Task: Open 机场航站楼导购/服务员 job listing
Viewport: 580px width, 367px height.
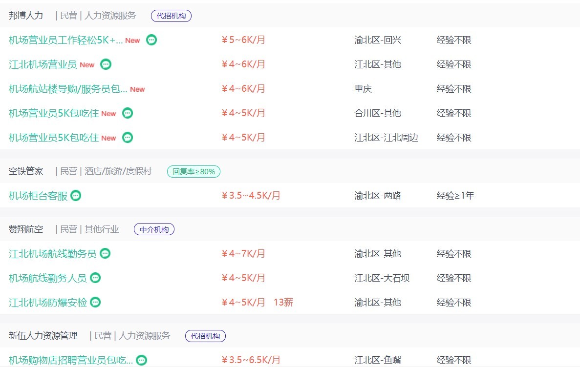Action: 68,89
